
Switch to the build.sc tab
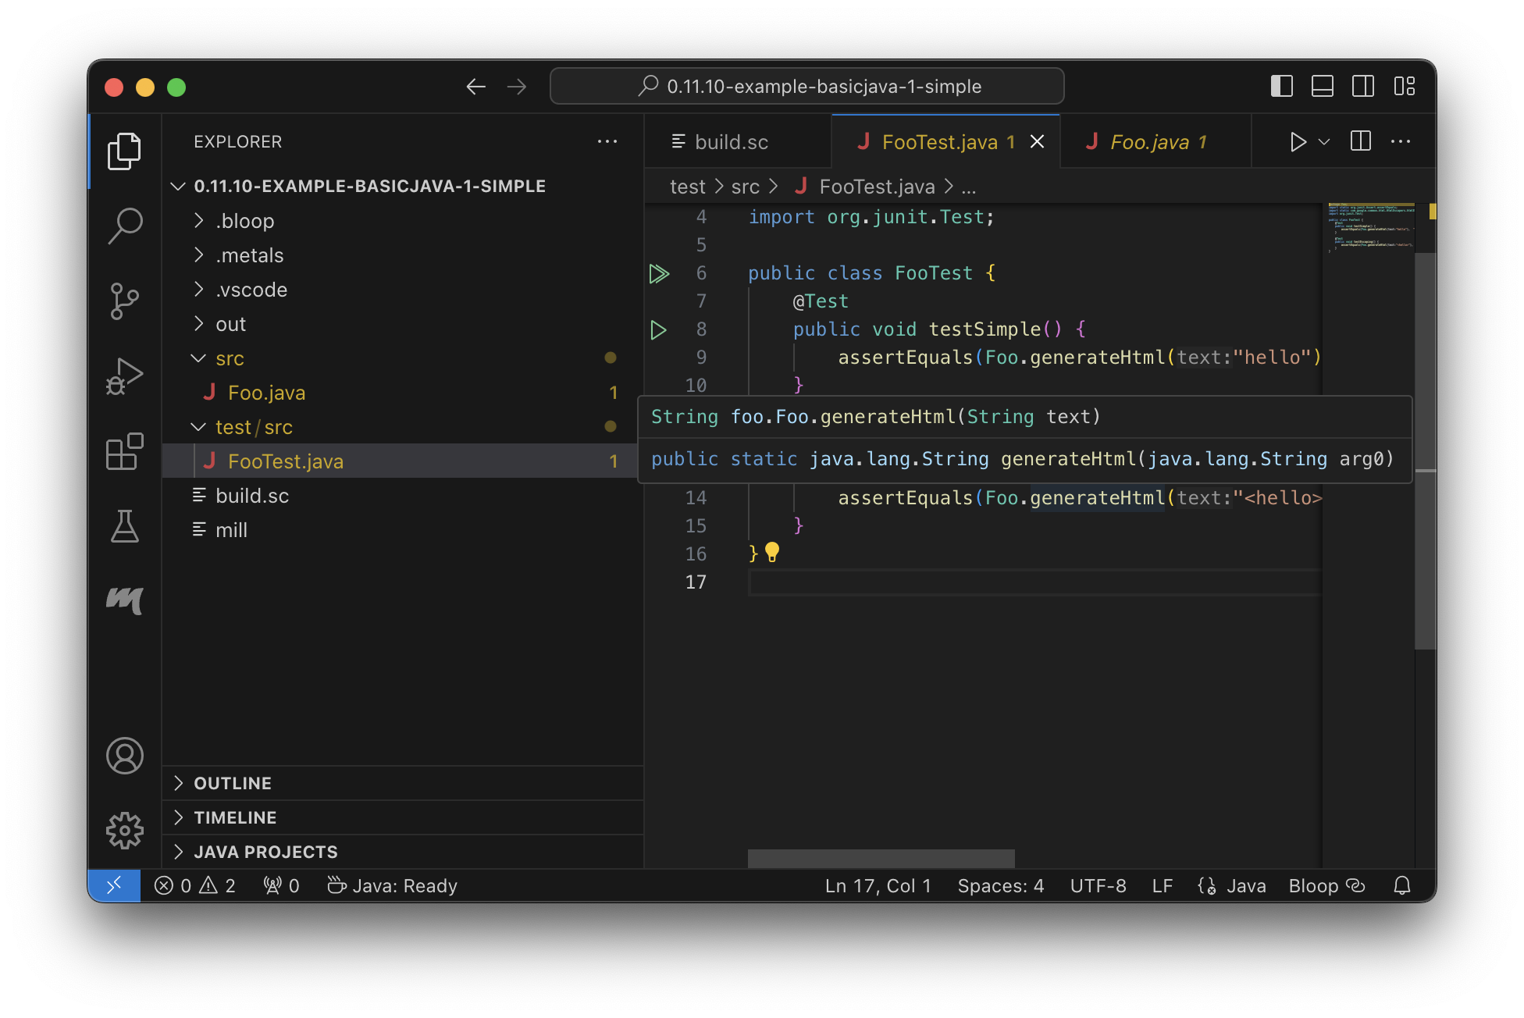click(x=731, y=141)
